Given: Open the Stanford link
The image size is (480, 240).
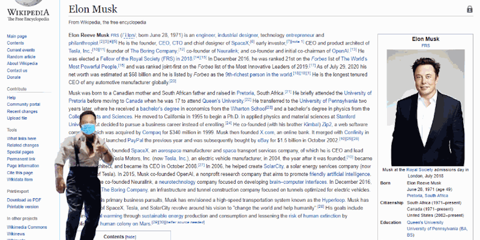Looking at the screenshot, I should (x=345, y=117).
